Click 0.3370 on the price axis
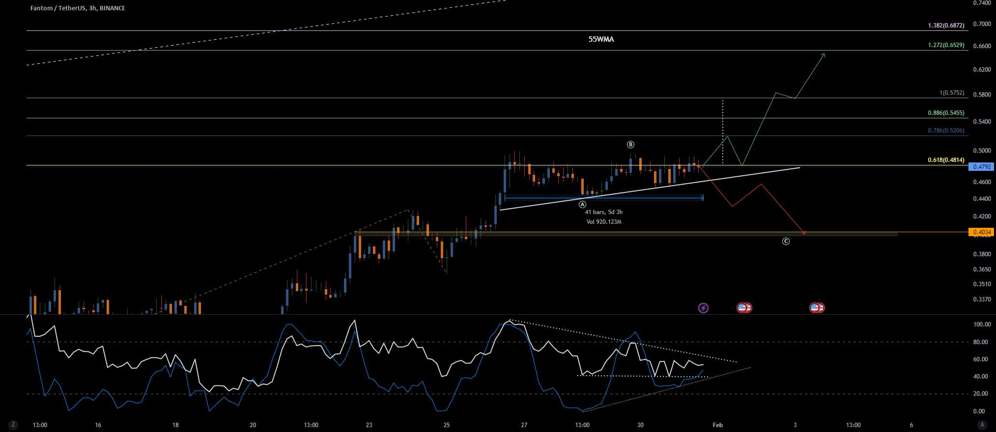 (982, 299)
